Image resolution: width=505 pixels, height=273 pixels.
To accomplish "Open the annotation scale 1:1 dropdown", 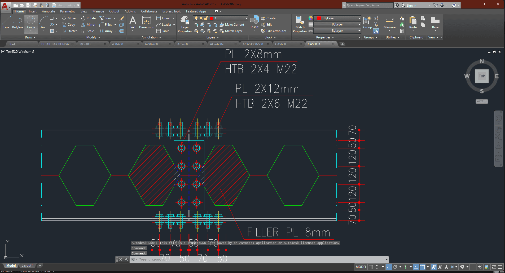I will (454, 267).
